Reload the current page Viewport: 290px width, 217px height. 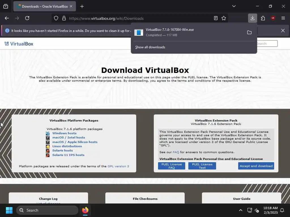point(27,18)
